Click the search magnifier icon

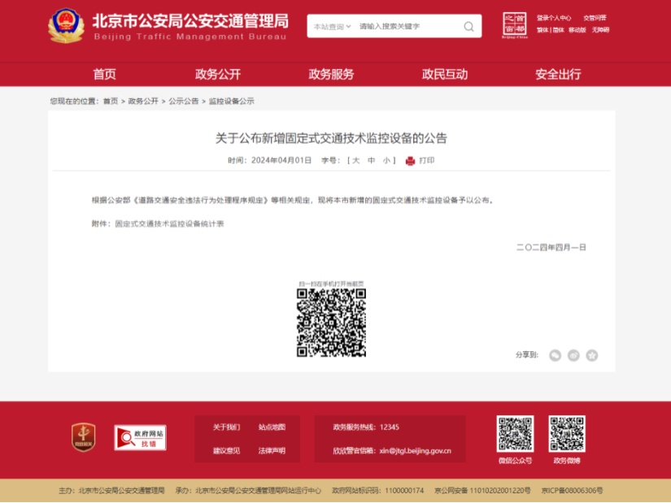(468, 27)
